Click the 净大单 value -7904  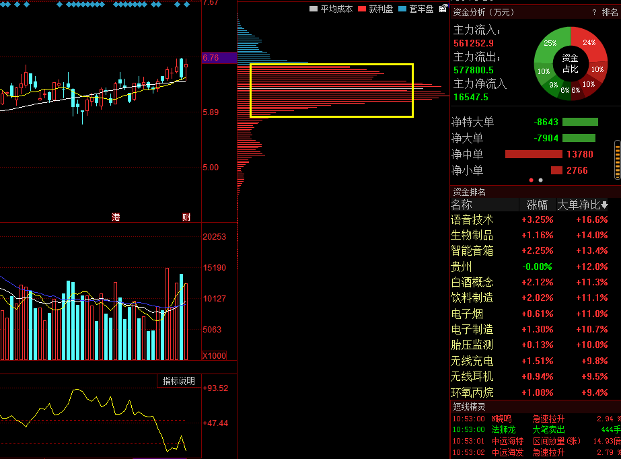point(546,138)
